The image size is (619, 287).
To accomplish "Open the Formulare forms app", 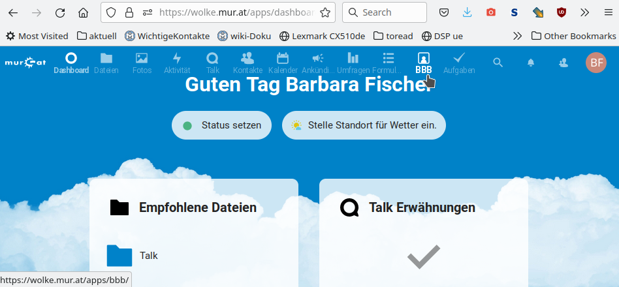I will 389,63.
